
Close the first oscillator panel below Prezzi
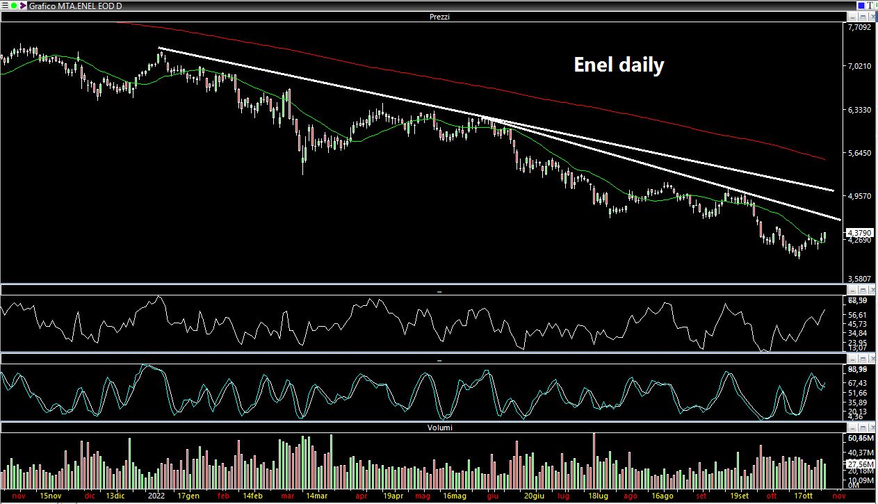pos(872,290)
